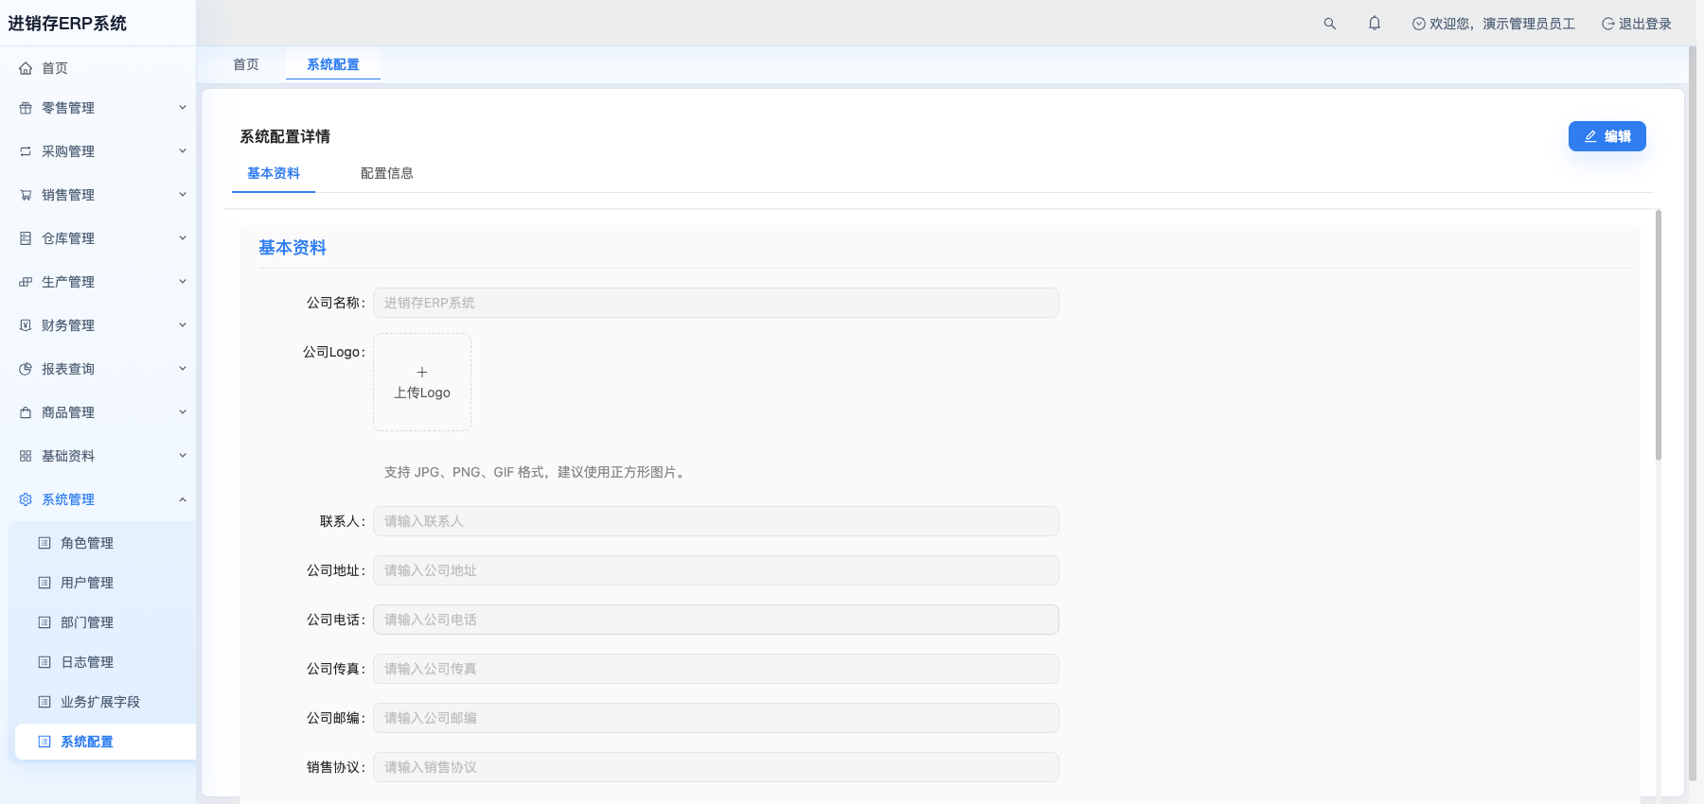Open the 欢迎您，演示管理员员工 user menu
Viewport: 1704px width, 804px height.
1494,24
